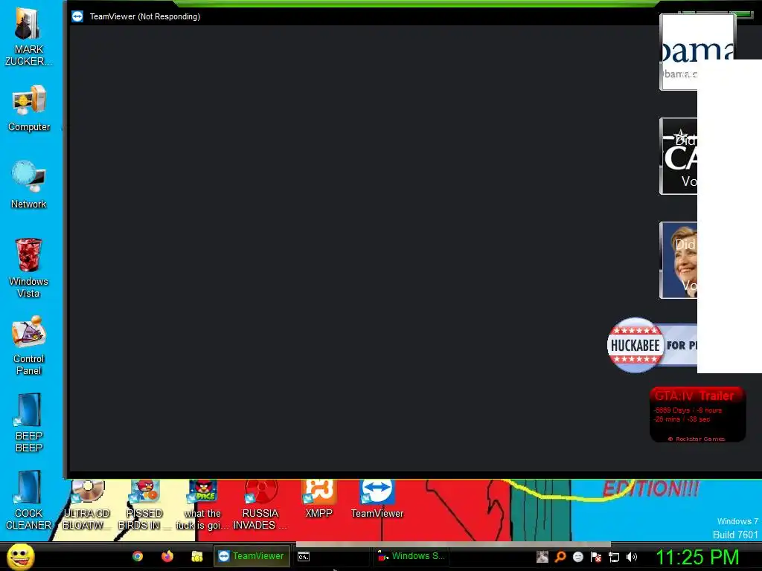Click the orange magnifier tray icon
The image size is (762, 571).
click(560, 557)
